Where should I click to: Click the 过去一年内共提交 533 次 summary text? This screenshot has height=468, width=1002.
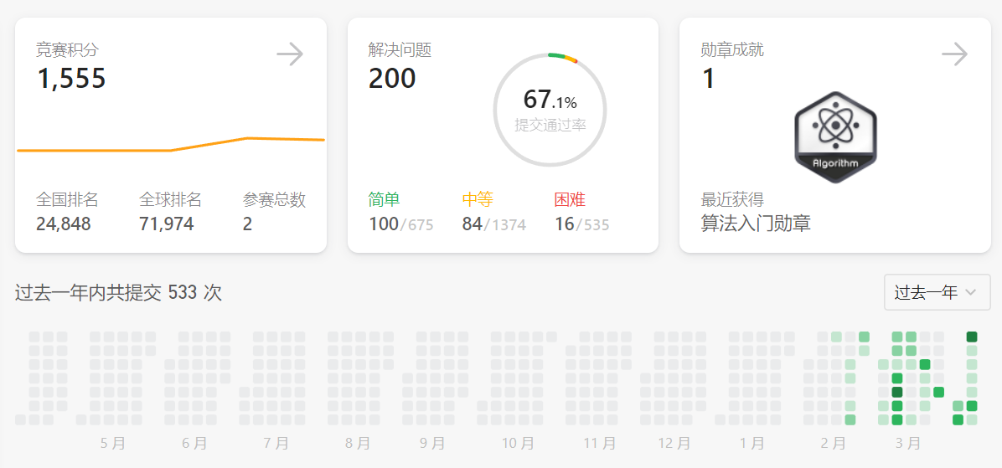(118, 292)
